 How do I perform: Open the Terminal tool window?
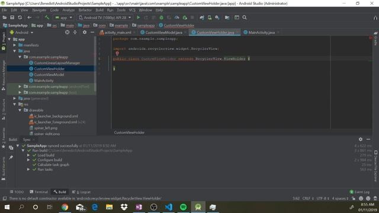tap(38, 192)
